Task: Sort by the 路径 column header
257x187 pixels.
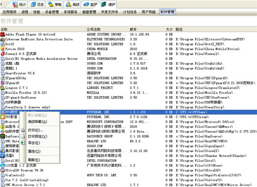Action: pyautogui.click(x=215, y=29)
